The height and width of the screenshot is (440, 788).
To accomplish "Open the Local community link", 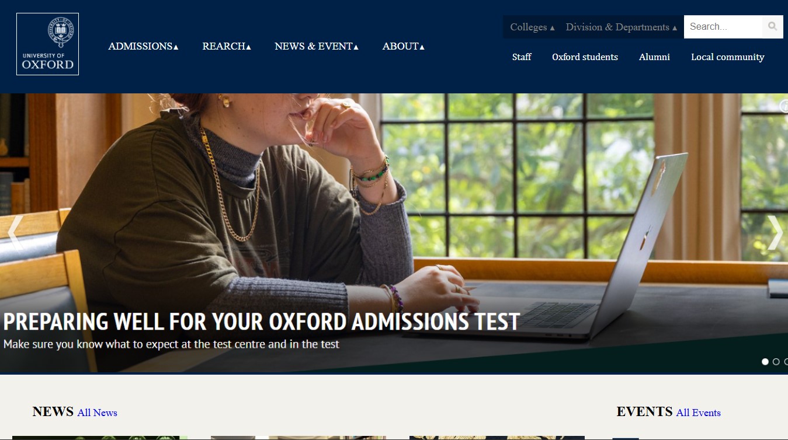I will (x=728, y=57).
